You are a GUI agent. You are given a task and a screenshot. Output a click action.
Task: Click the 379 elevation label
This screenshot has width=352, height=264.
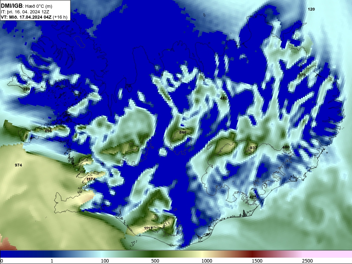302,75
